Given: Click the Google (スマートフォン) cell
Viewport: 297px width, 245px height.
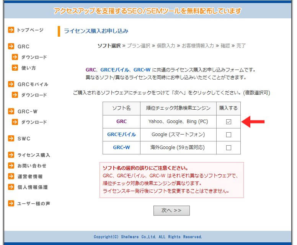Looking at the screenshot, I should tap(178, 135).
